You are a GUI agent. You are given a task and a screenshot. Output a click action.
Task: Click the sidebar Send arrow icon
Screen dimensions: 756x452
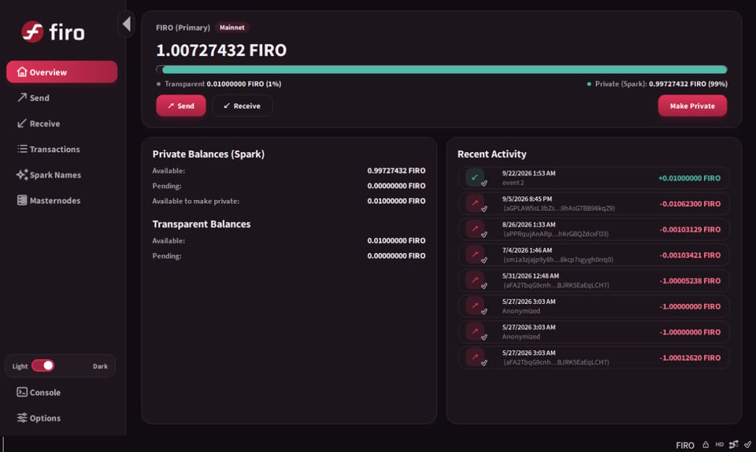point(22,98)
